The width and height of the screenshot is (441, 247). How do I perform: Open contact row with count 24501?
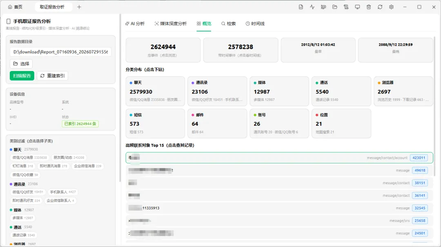(x=279, y=233)
